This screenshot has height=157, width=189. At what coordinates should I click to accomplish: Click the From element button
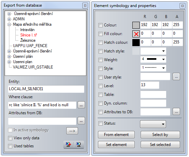coord(116,135)
